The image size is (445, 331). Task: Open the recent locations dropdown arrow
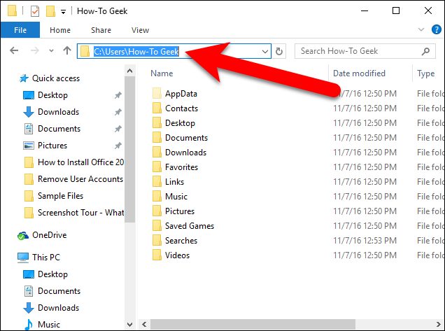(51, 51)
